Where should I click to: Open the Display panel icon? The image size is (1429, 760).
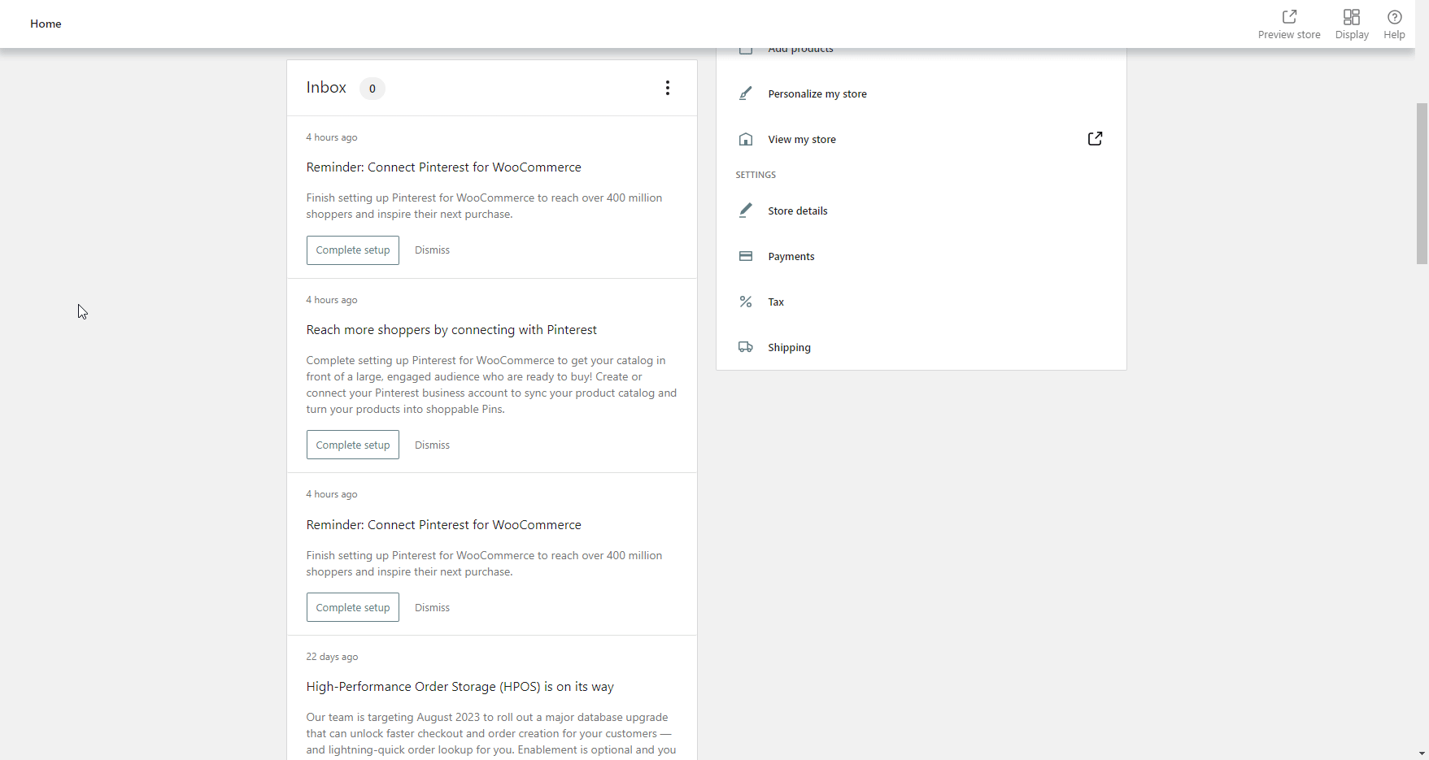(1351, 17)
